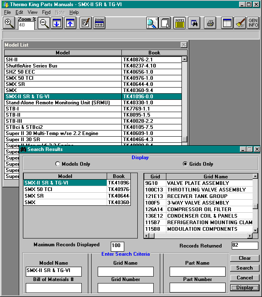262x297 pixels.
Task: Click the zoom in magnifier icon
Action: point(9,23)
